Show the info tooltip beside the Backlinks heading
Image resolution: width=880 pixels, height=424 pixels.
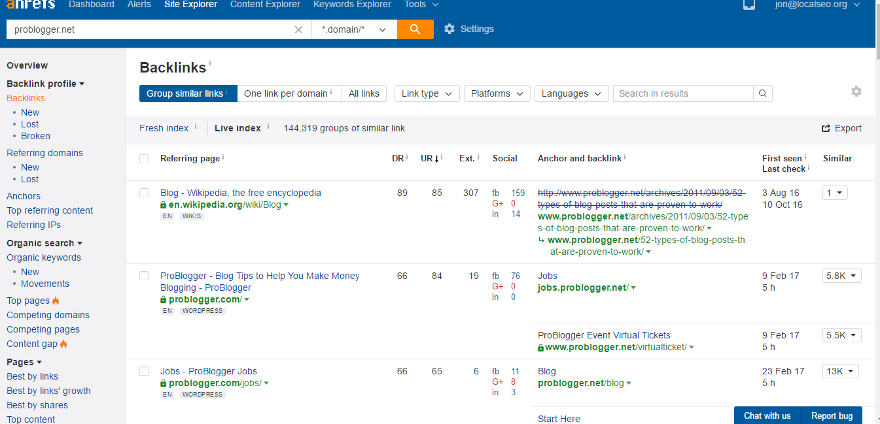[x=210, y=63]
